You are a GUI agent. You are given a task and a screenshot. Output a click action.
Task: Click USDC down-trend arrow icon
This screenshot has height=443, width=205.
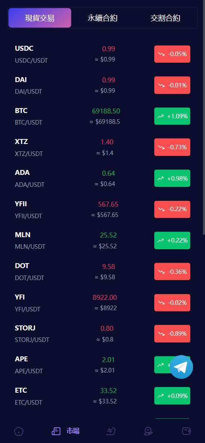(161, 54)
